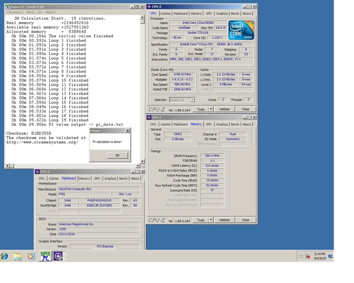Open About menu in Super PI
The image size is (354, 283).
point(34,12)
